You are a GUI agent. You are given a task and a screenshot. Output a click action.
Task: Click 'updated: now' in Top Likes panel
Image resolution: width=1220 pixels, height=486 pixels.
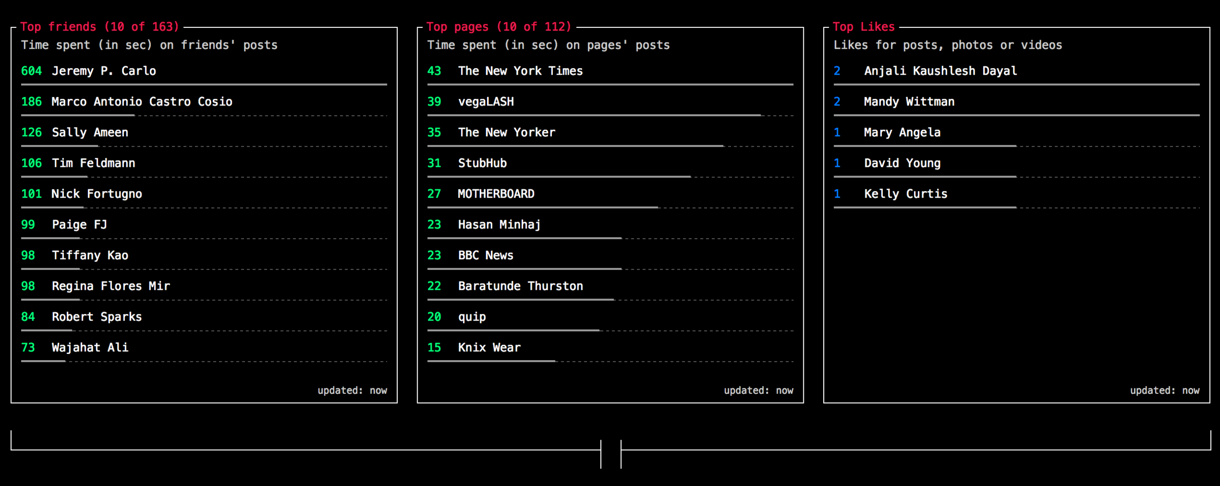point(1165,391)
